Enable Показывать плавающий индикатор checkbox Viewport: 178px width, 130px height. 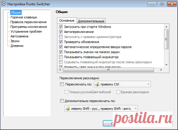pyautogui.click(x=61, y=57)
